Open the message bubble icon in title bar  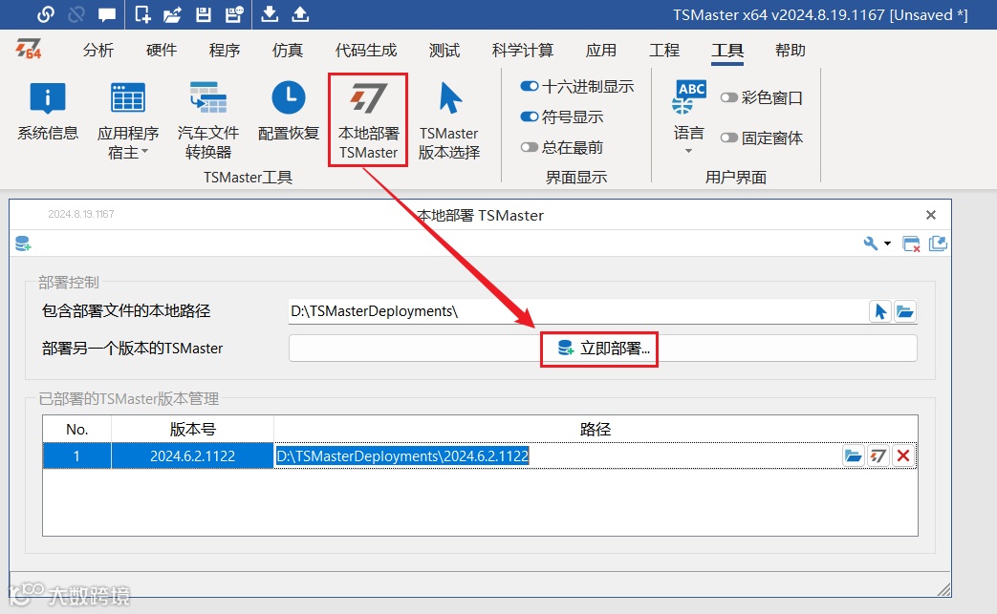tap(107, 14)
